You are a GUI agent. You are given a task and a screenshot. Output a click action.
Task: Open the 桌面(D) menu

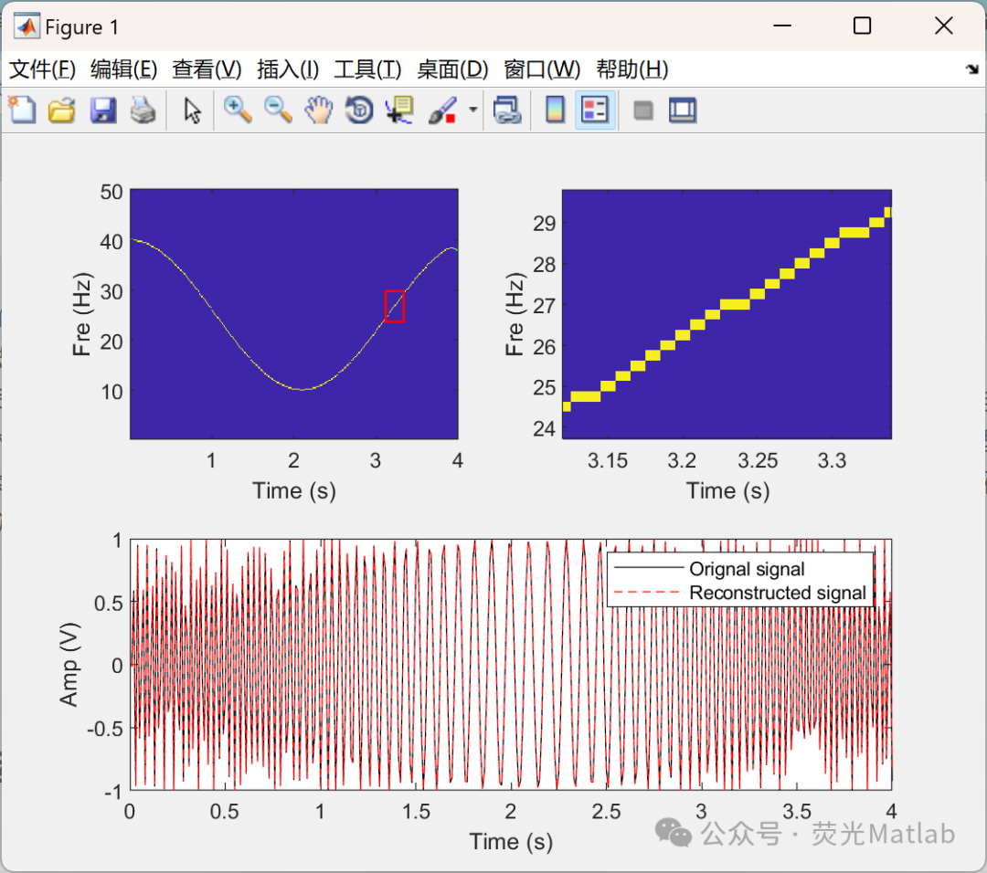point(452,69)
